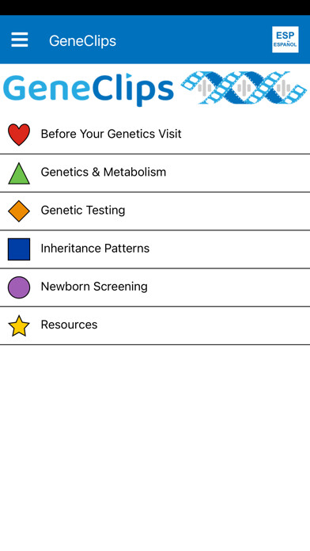Click the large GeneClips logo text
Viewport: 310px width, 551px height.
89,89
